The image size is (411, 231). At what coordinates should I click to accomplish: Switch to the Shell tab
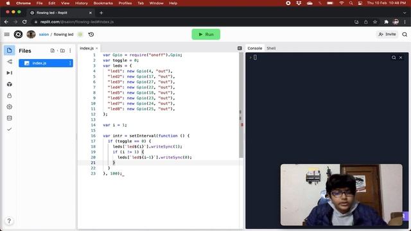click(271, 48)
